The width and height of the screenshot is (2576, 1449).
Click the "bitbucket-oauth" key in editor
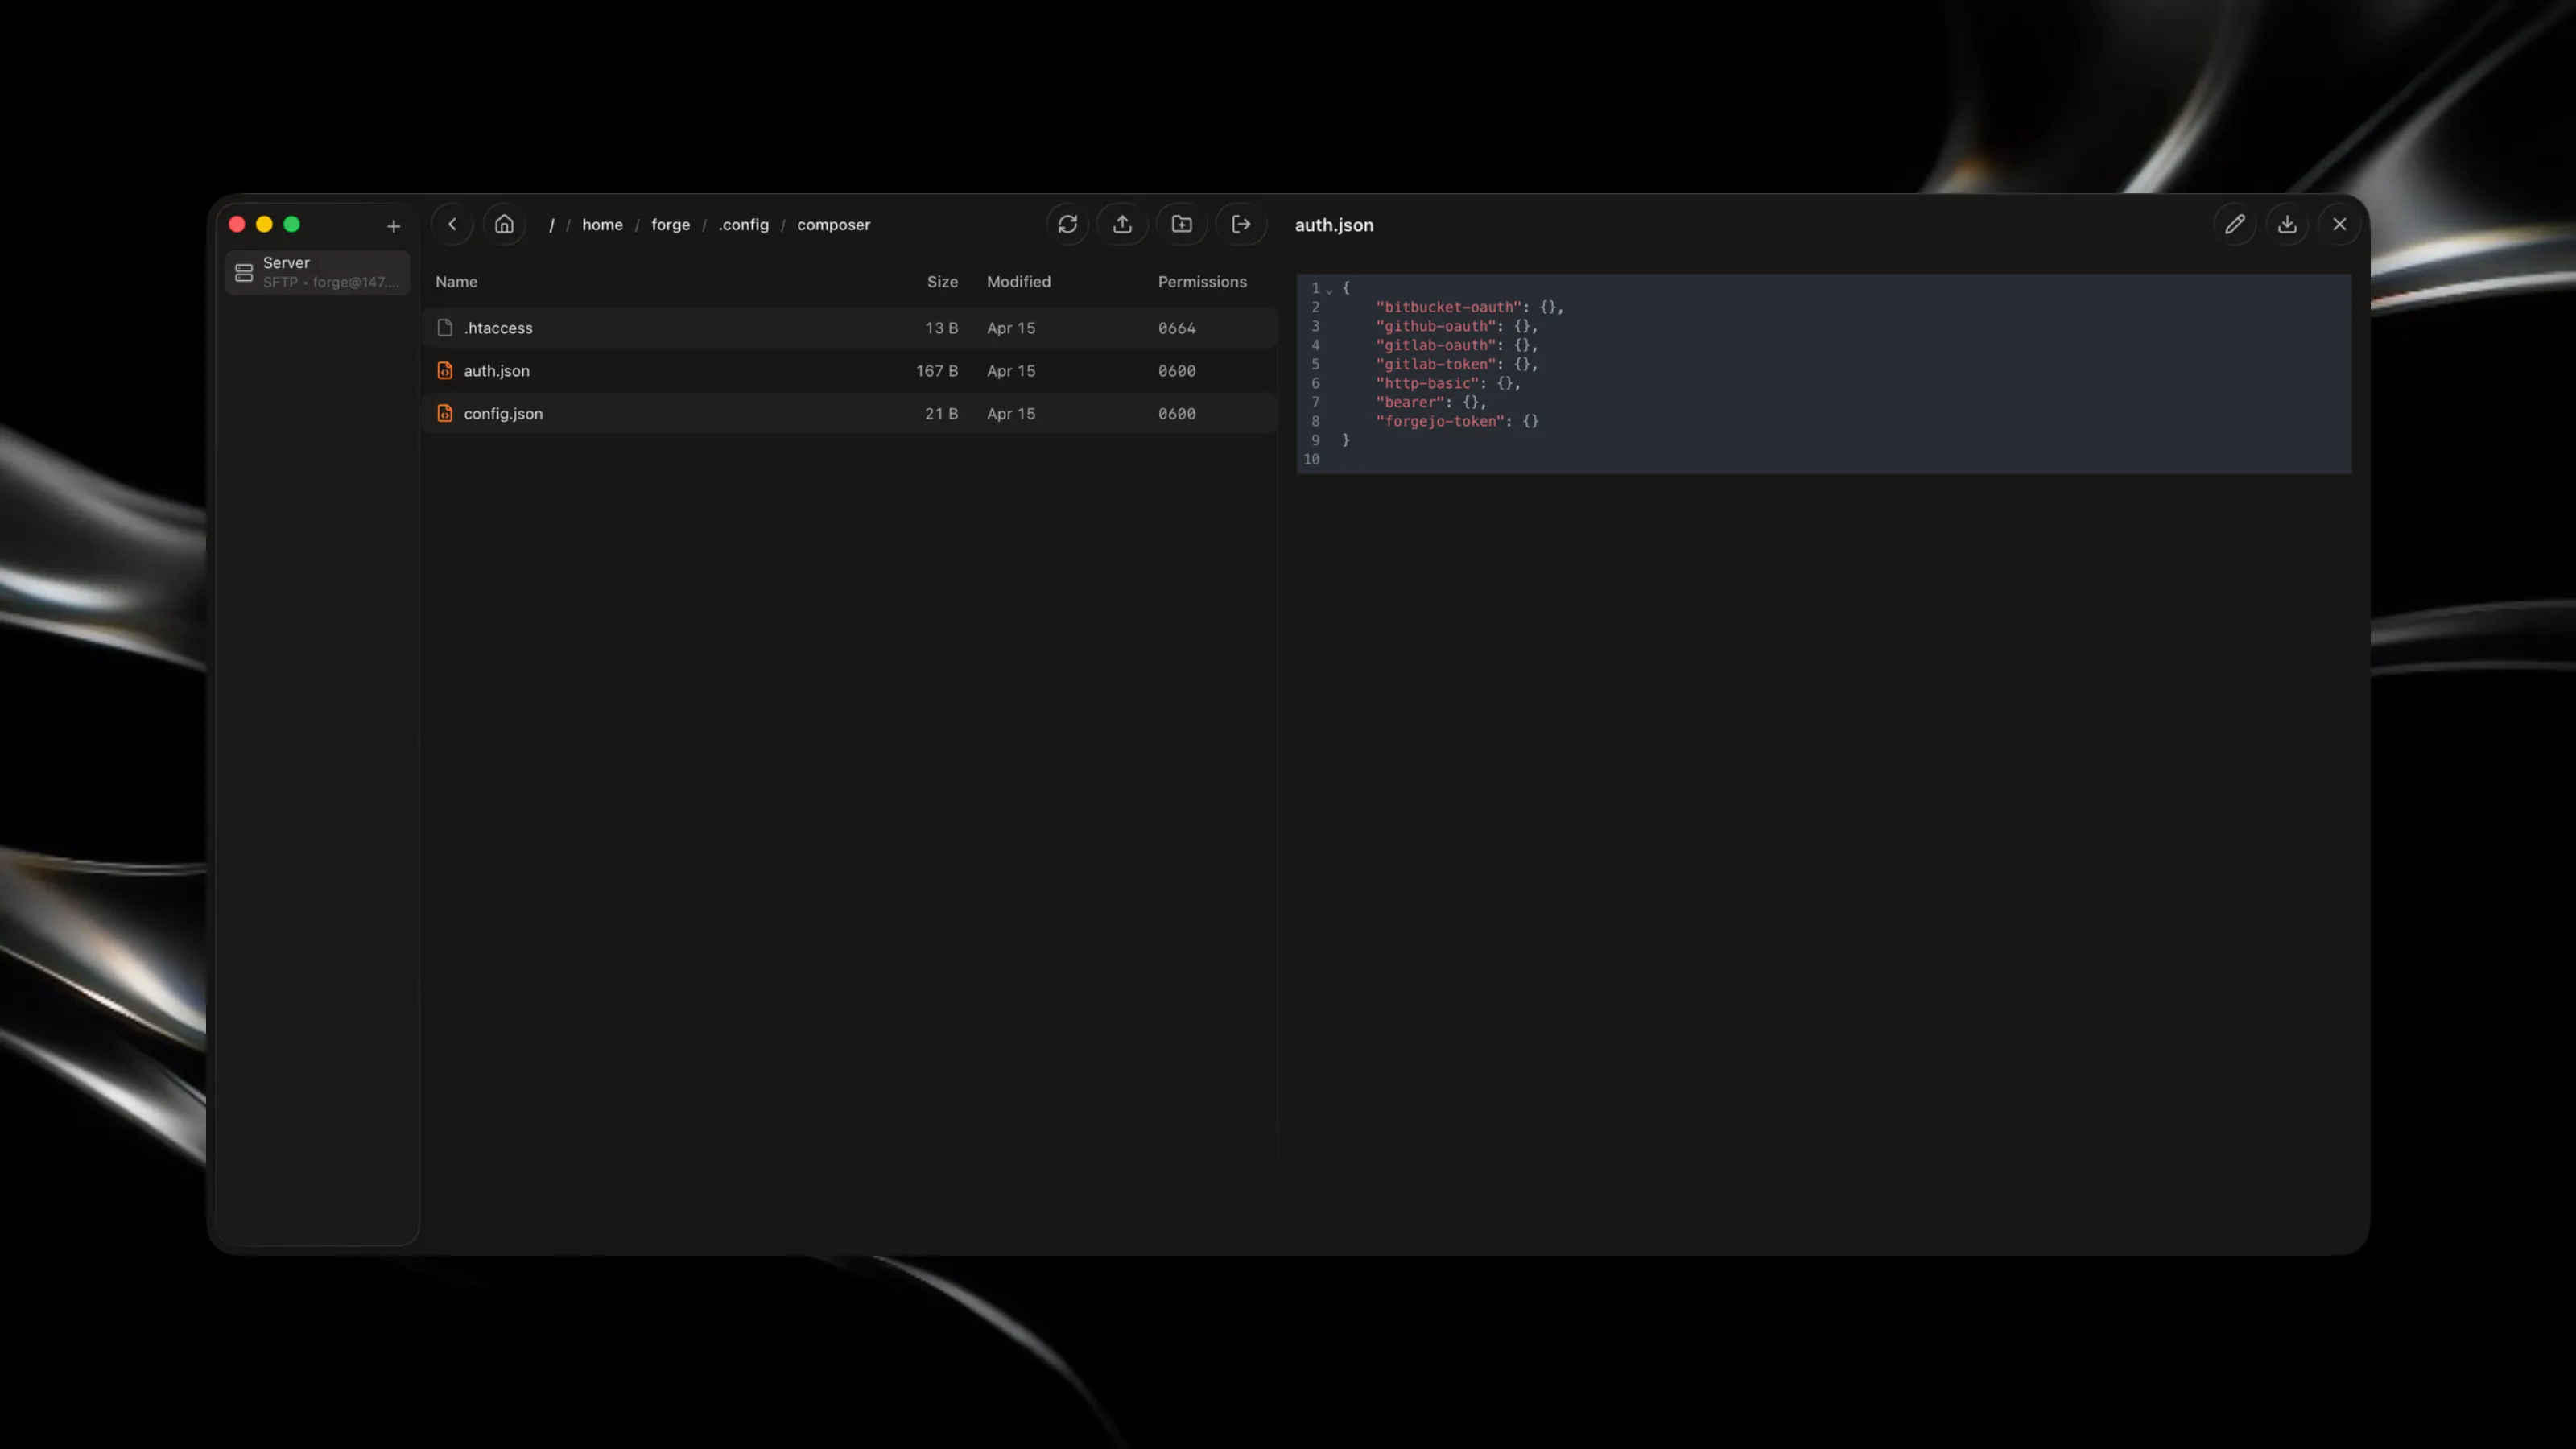click(x=1448, y=307)
